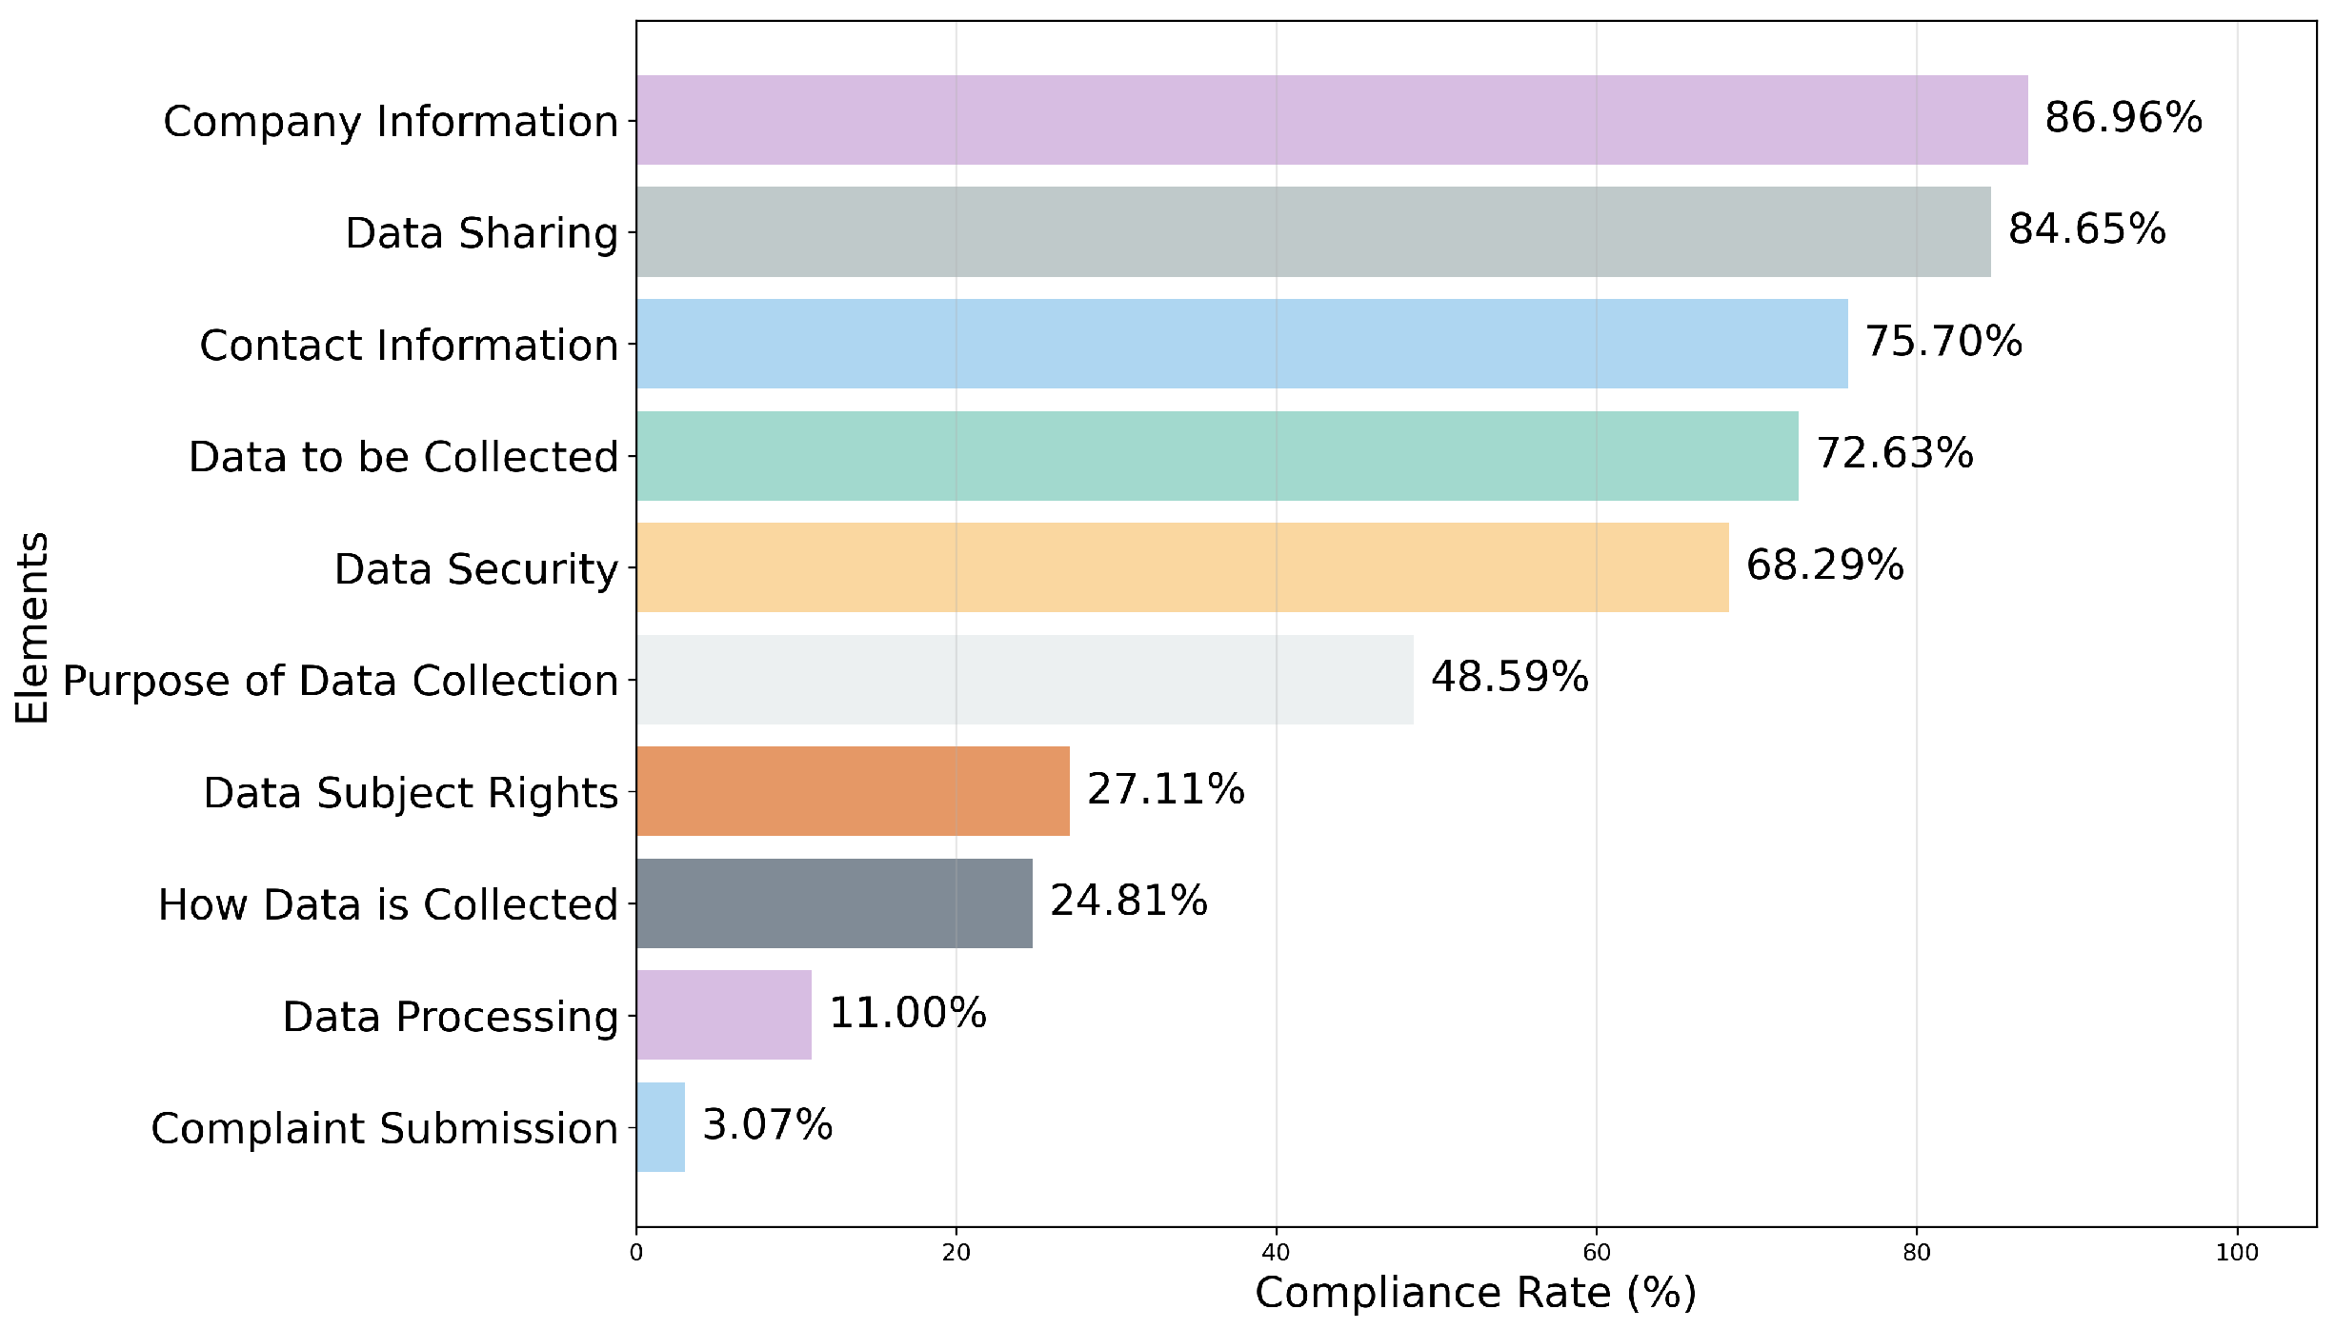Select the 3.07% value label

(x=768, y=1124)
